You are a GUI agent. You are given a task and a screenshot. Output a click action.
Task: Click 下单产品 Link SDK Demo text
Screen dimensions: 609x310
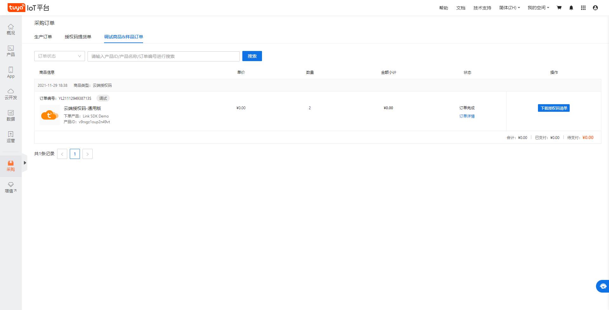coord(86,116)
